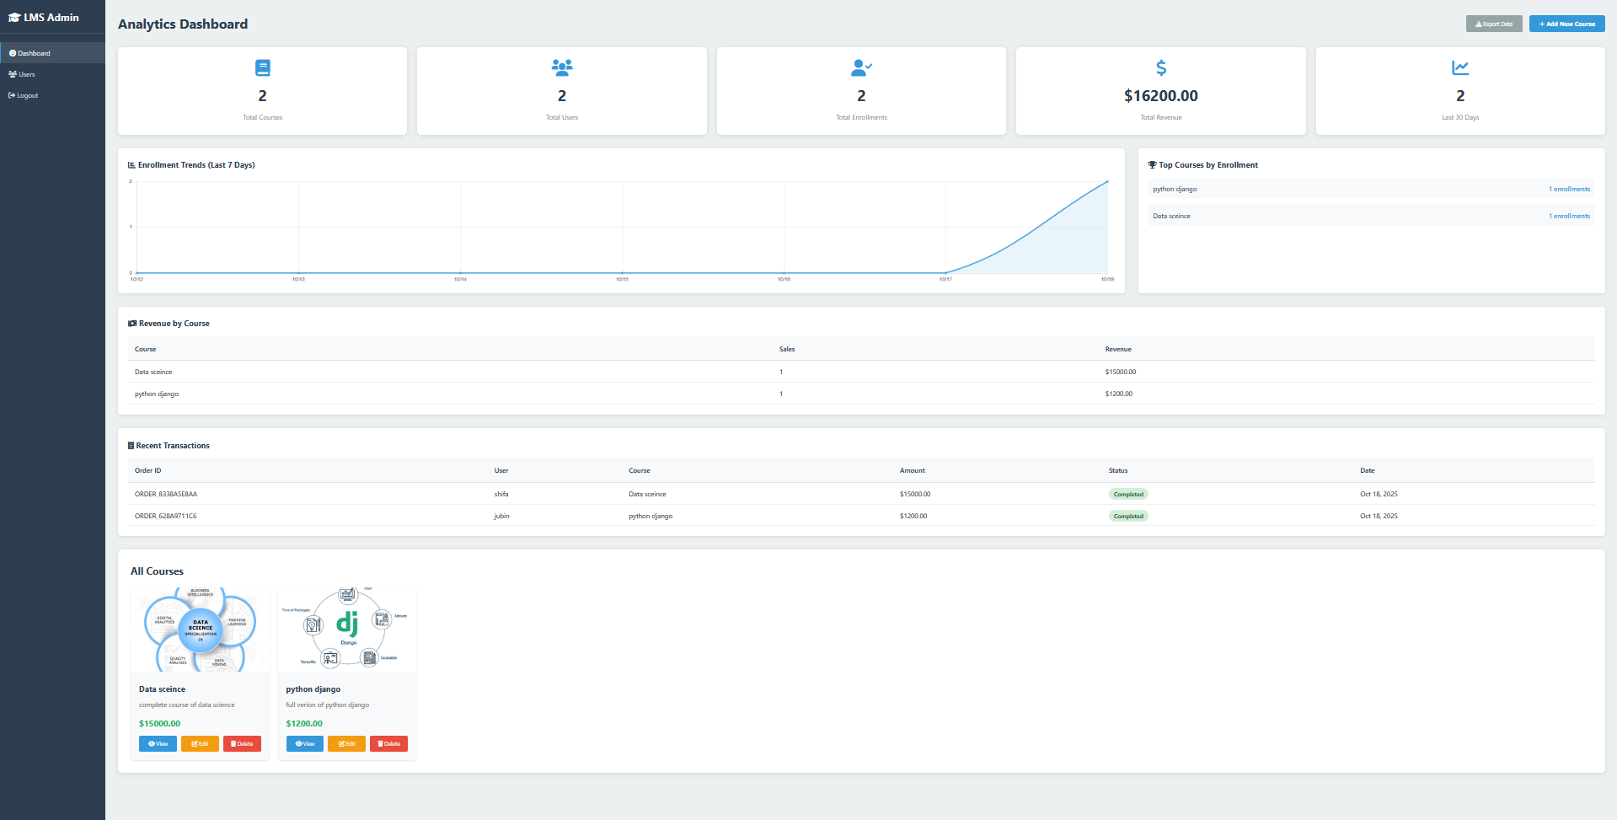Screen dimensions: 1617x820
Task: Click the python django course thumbnail
Action: (x=346, y=629)
